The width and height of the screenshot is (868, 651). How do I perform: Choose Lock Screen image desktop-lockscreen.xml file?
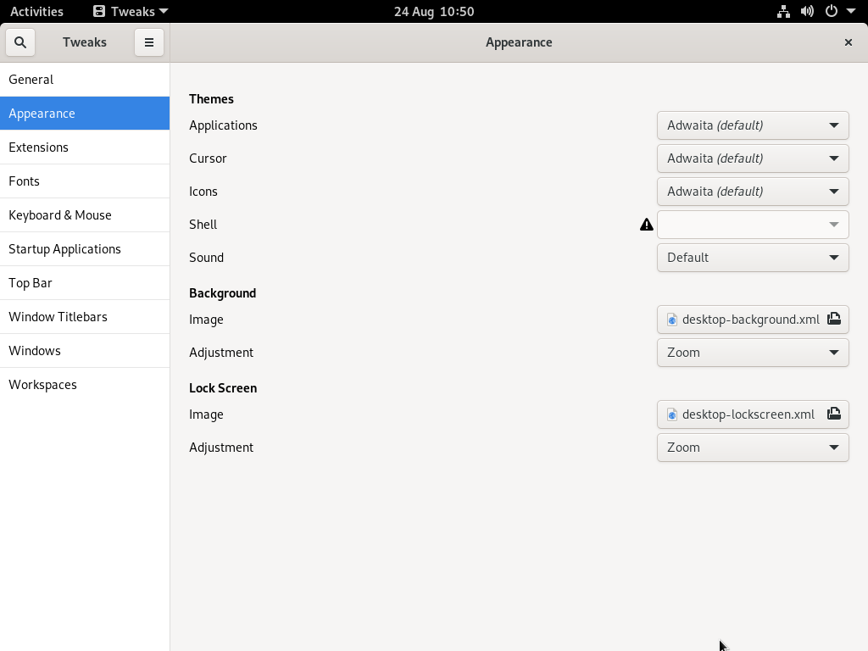[753, 414]
